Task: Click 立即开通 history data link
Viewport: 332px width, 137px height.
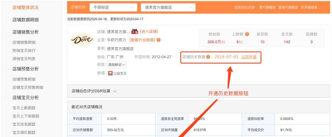Action: (249, 57)
